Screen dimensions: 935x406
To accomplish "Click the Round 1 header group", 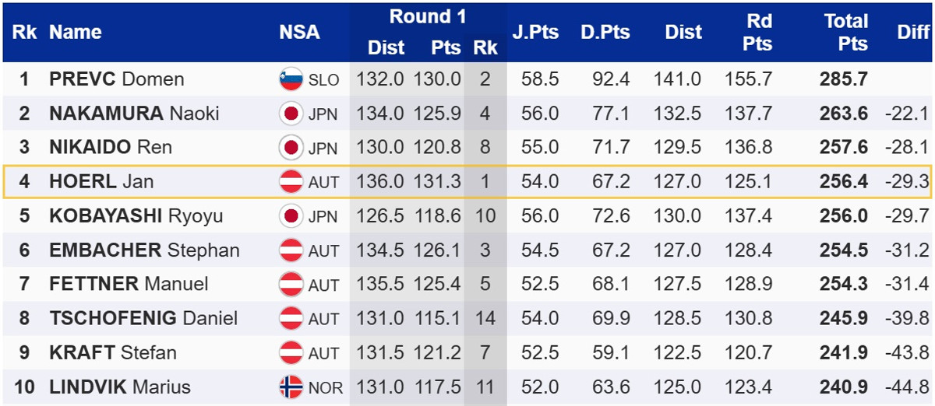I will [427, 16].
